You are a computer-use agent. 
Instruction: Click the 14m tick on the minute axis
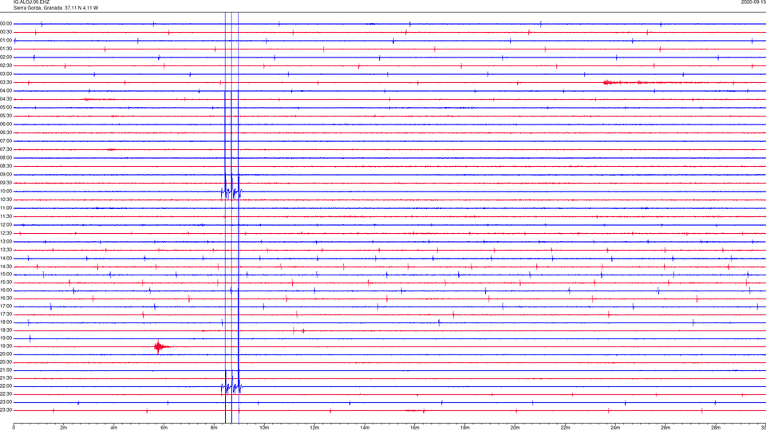point(365,428)
